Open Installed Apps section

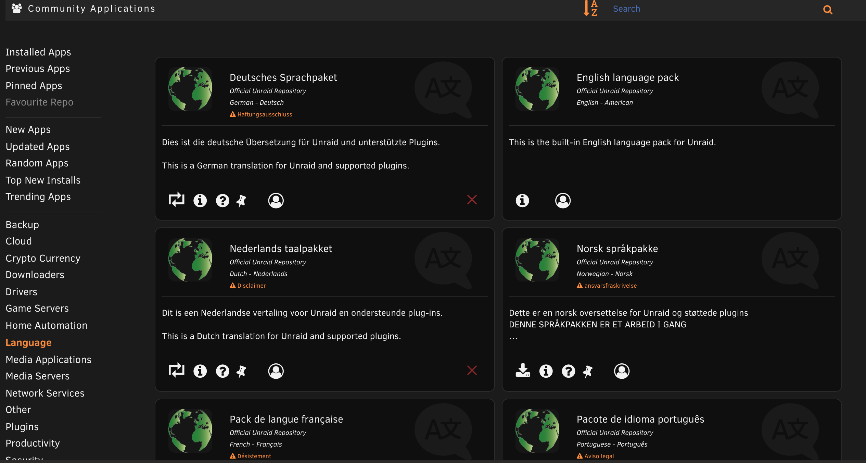(38, 52)
